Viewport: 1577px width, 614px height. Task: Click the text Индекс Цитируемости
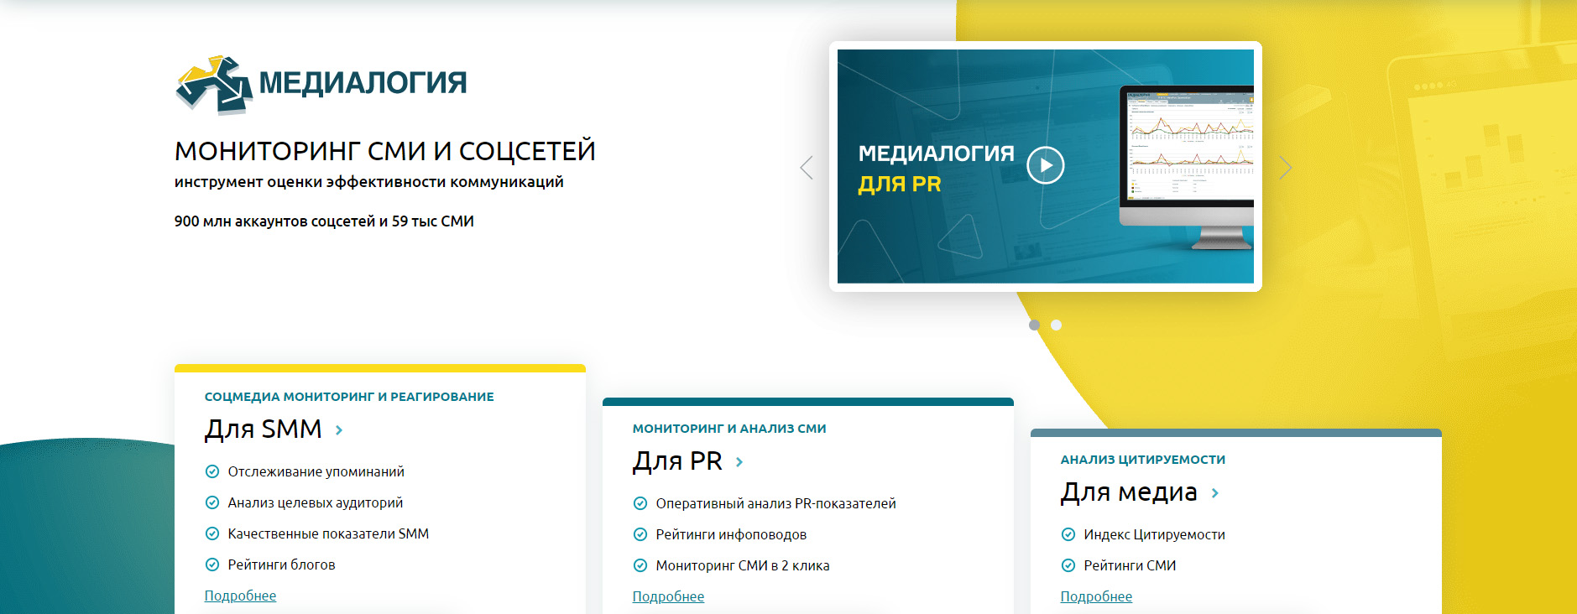(1155, 534)
